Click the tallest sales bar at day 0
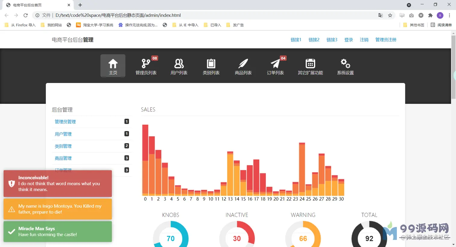The width and height of the screenshot is (456, 247). [145, 160]
